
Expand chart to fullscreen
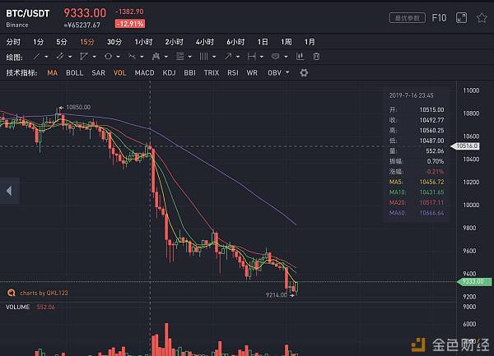(x=461, y=17)
